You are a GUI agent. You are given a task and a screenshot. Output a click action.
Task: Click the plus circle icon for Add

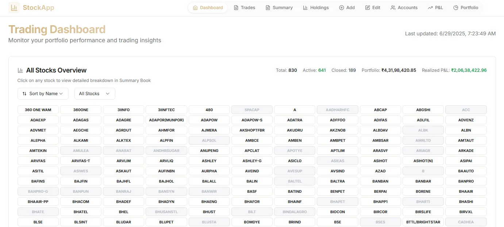pos(342,8)
